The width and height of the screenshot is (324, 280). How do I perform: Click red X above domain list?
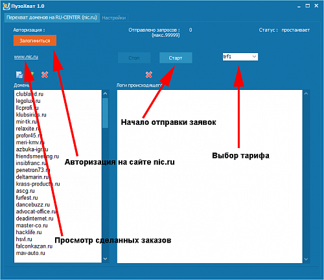[45, 75]
